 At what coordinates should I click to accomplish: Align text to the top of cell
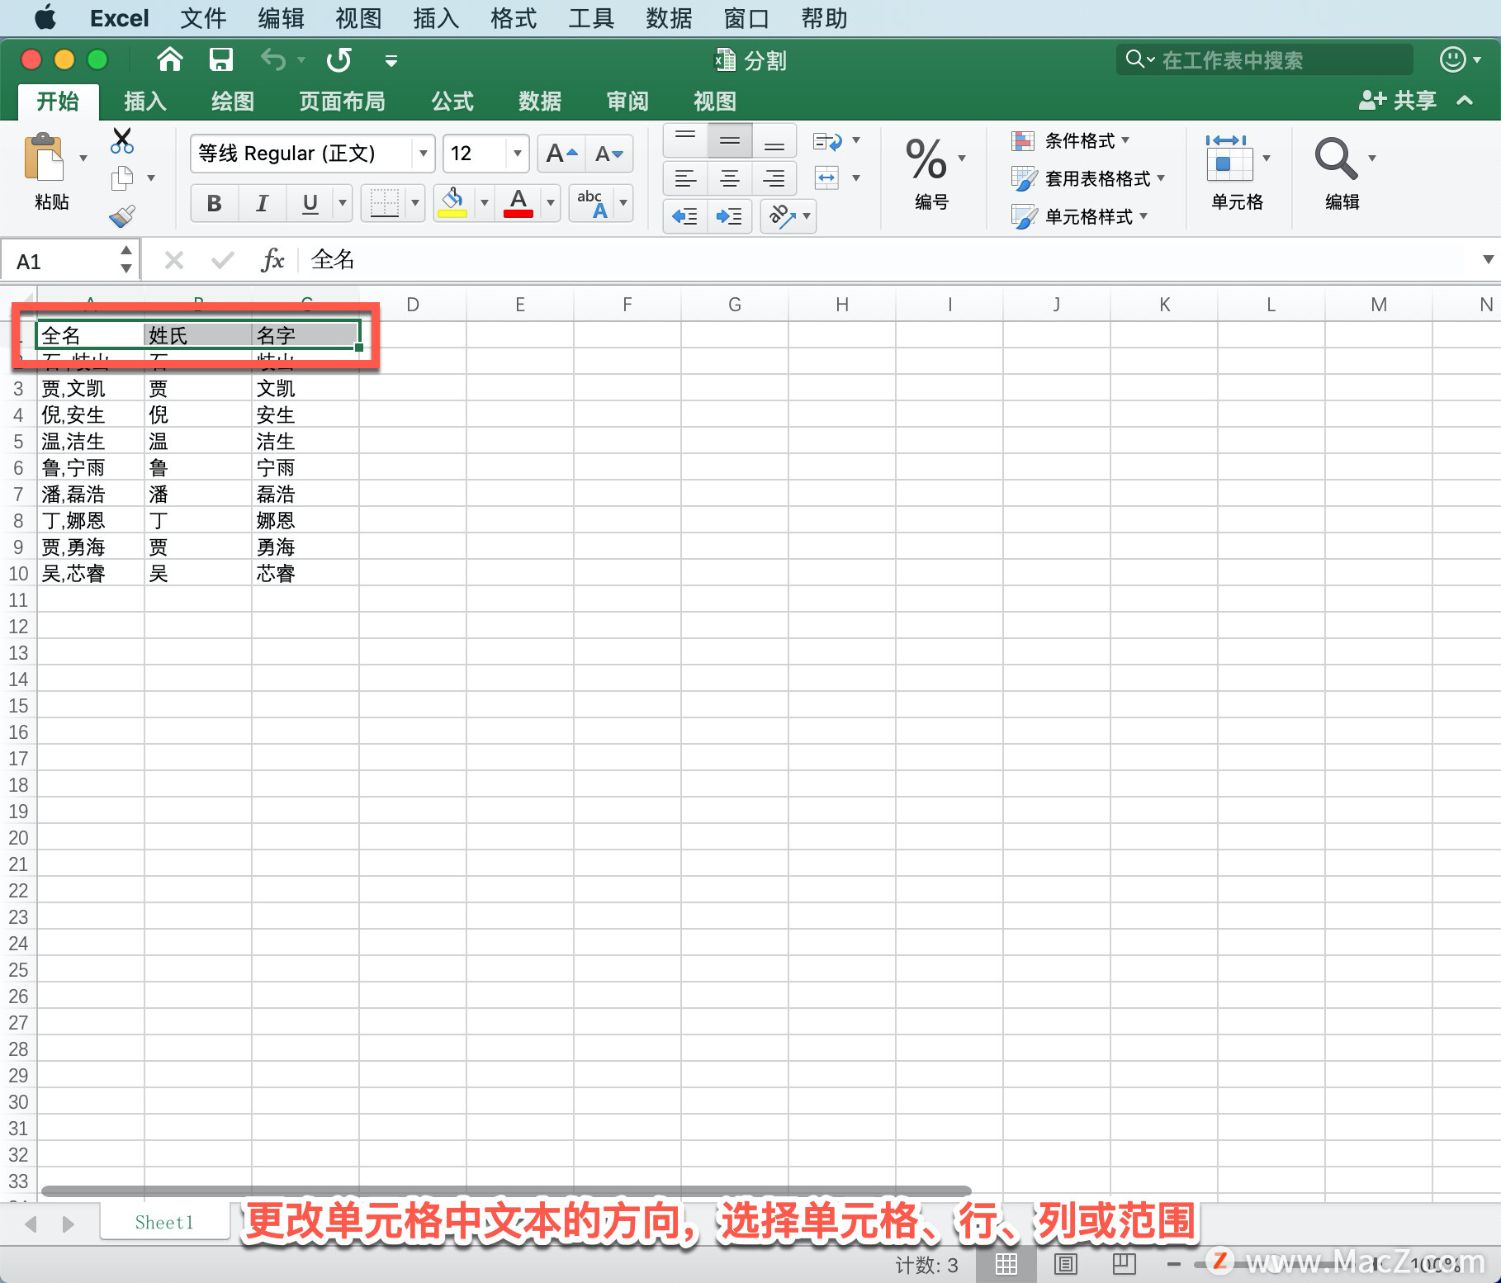pyautogui.click(x=685, y=140)
